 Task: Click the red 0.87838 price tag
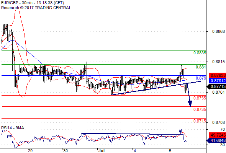click(218, 75)
